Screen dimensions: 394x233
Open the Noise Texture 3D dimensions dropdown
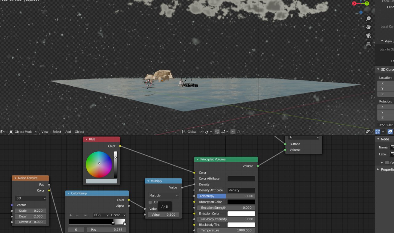point(30,198)
